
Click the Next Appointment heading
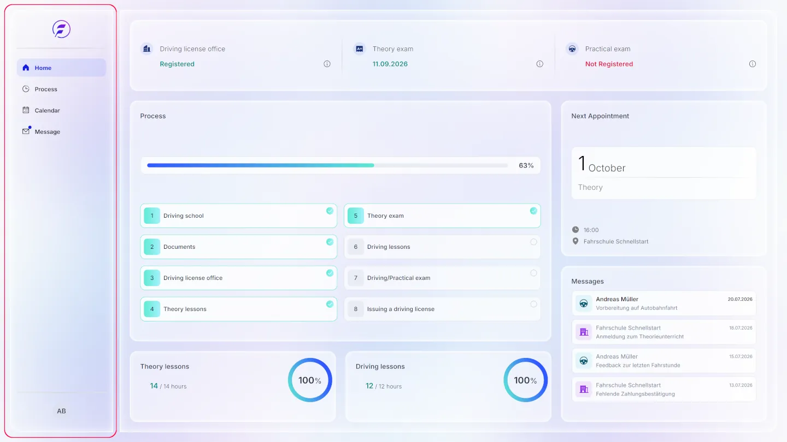[x=600, y=116]
